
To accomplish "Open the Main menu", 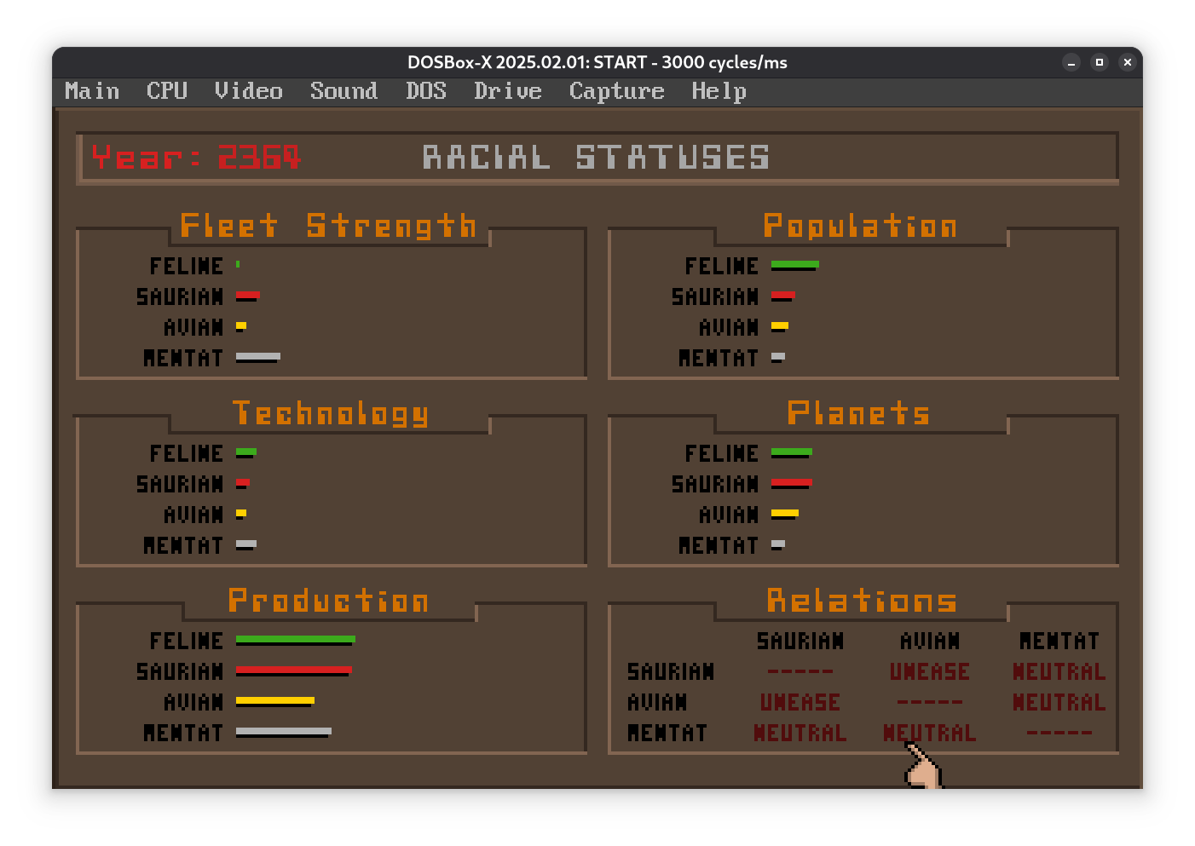I will [92, 91].
